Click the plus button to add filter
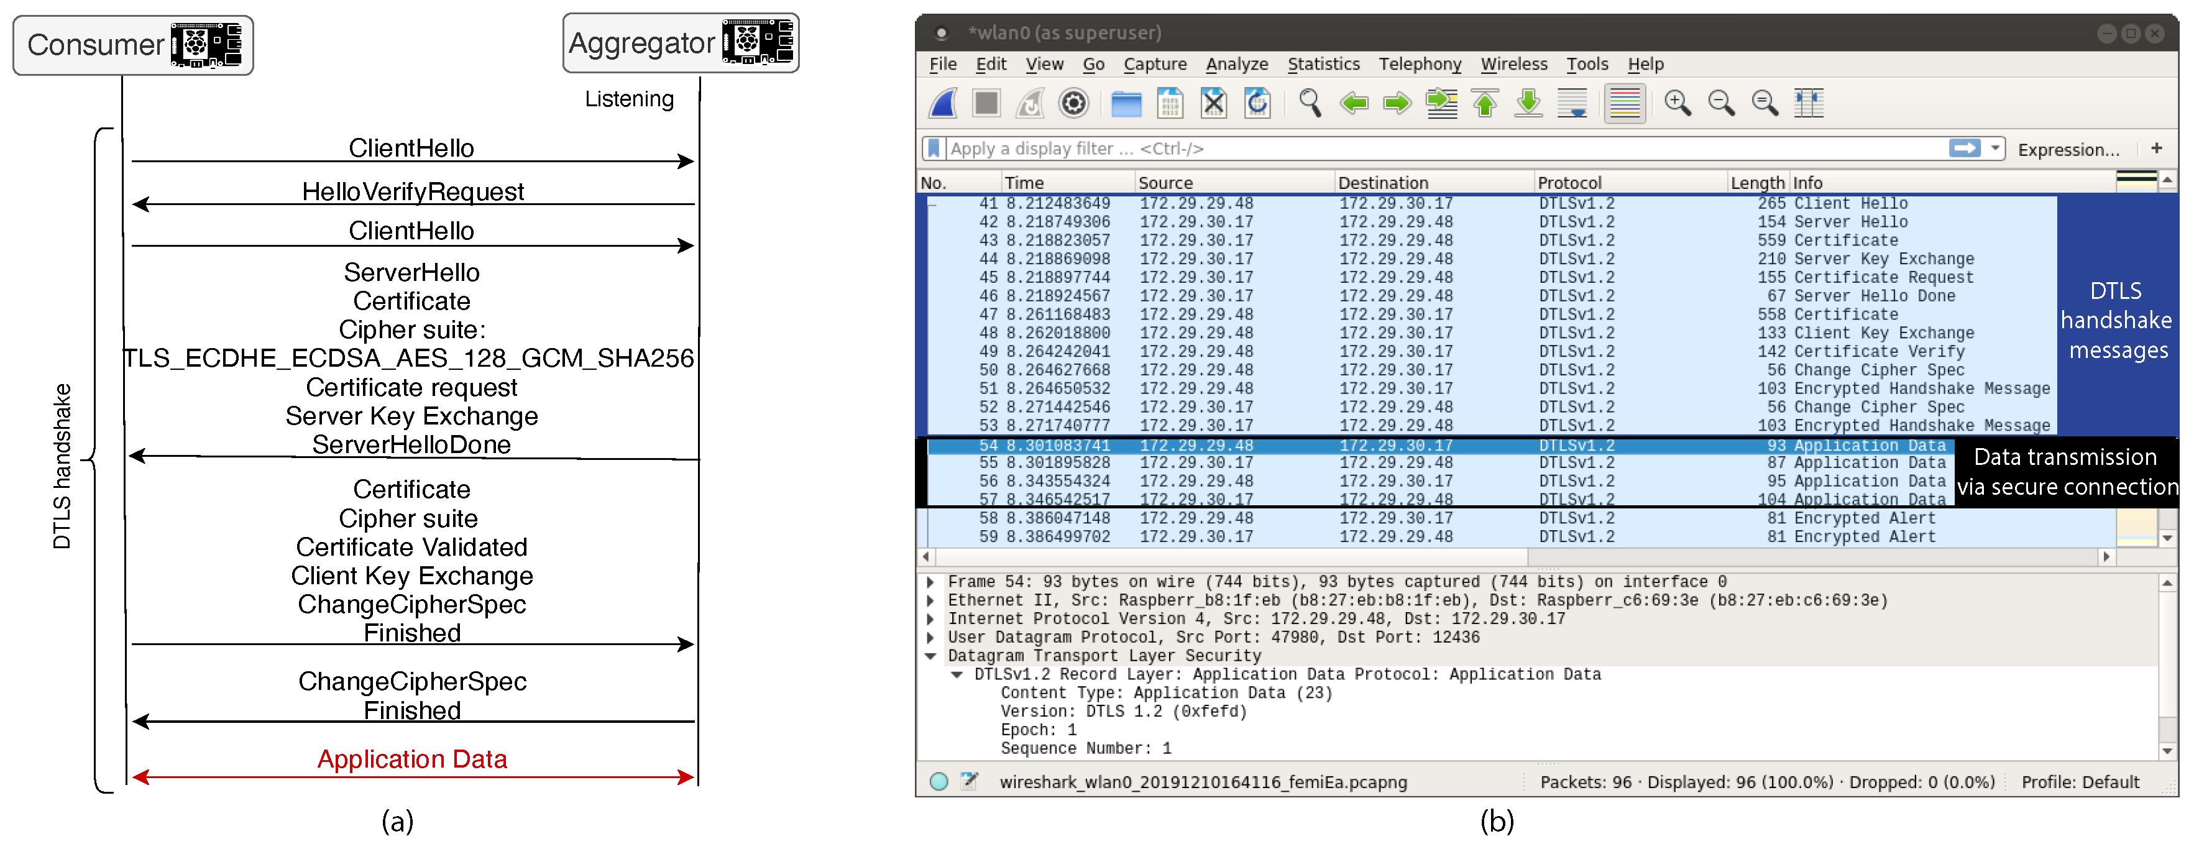The image size is (2194, 849). click(x=2157, y=148)
